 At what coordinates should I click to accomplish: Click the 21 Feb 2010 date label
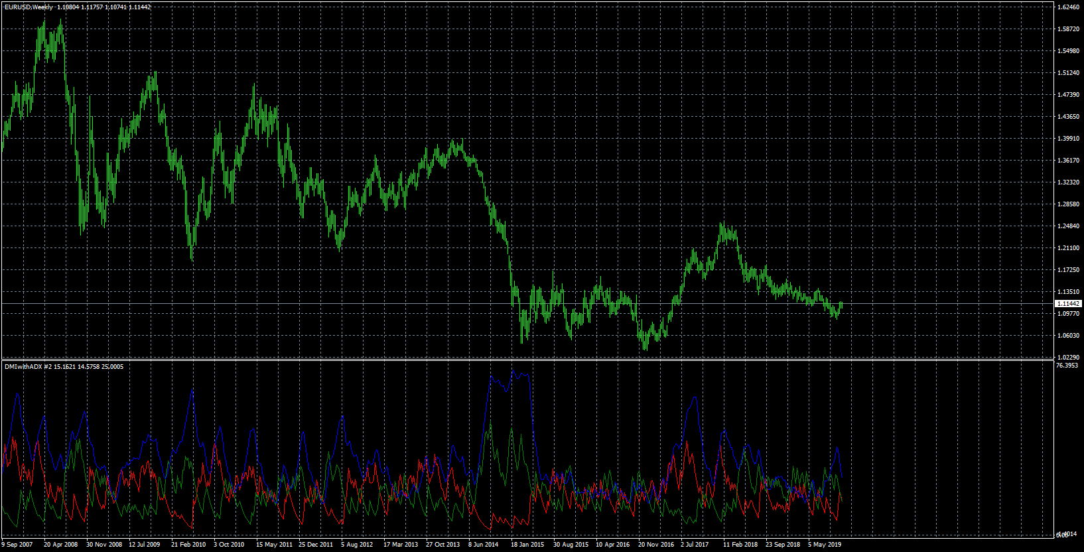[x=188, y=545]
